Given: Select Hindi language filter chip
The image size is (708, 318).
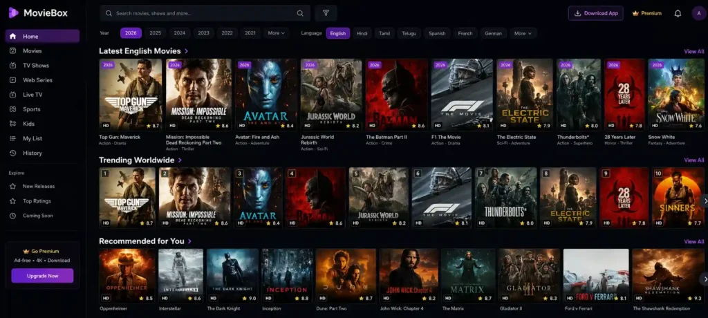Looking at the screenshot, I should pyautogui.click(x=362, y=33).
